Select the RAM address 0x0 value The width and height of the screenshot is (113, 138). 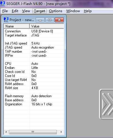tap(34, 84)
